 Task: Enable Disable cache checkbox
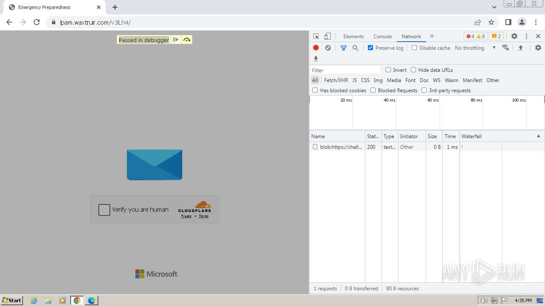tap(414, 48)
